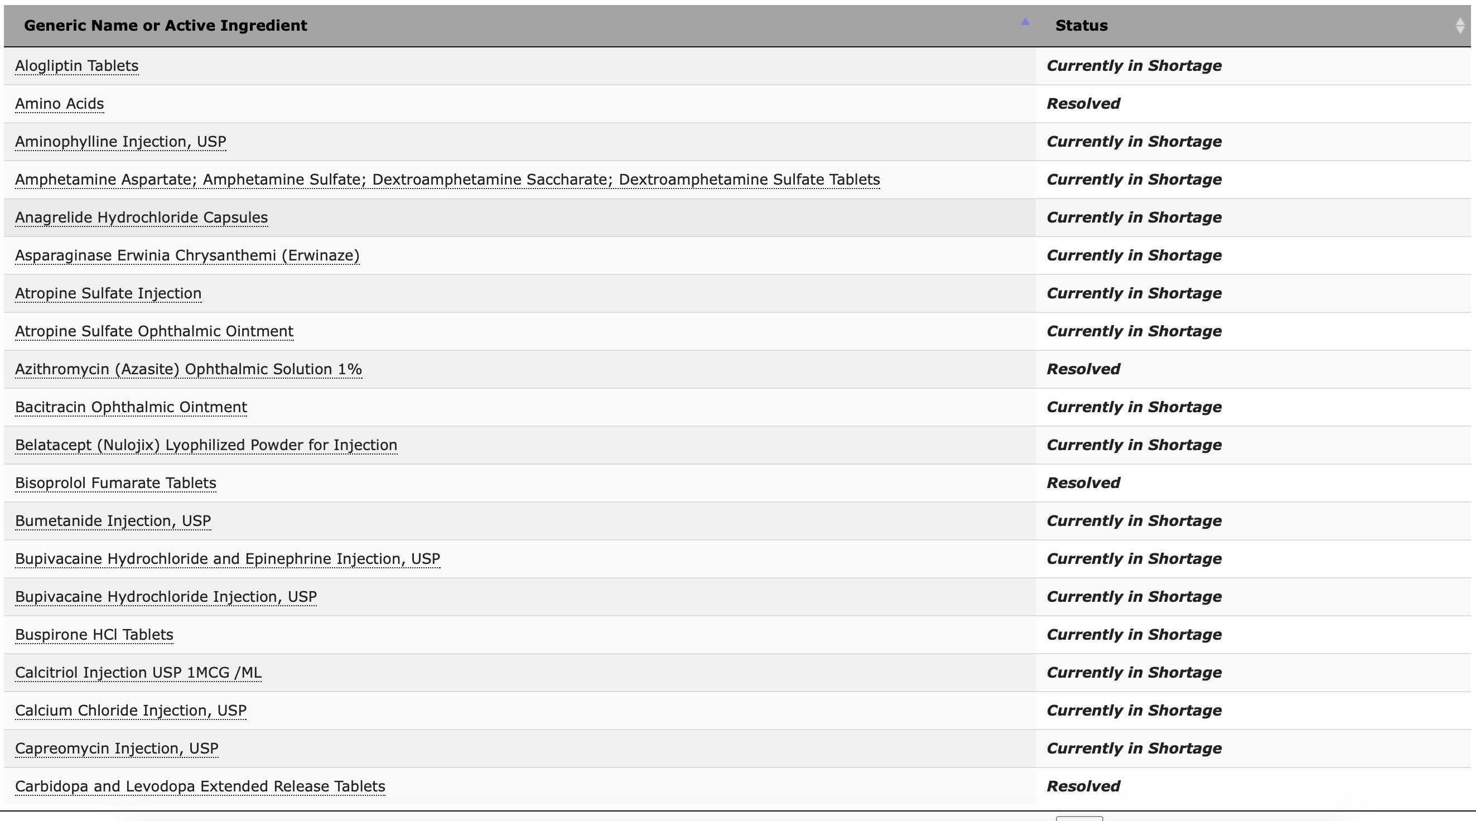Click the Status column sort arrows
The height and width of the screenshot is (821, 1476).
point(1459,26)
